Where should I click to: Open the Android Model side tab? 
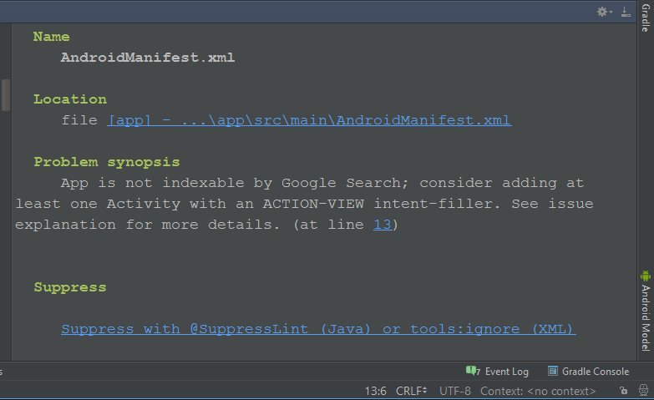click(x=646, y=311)
